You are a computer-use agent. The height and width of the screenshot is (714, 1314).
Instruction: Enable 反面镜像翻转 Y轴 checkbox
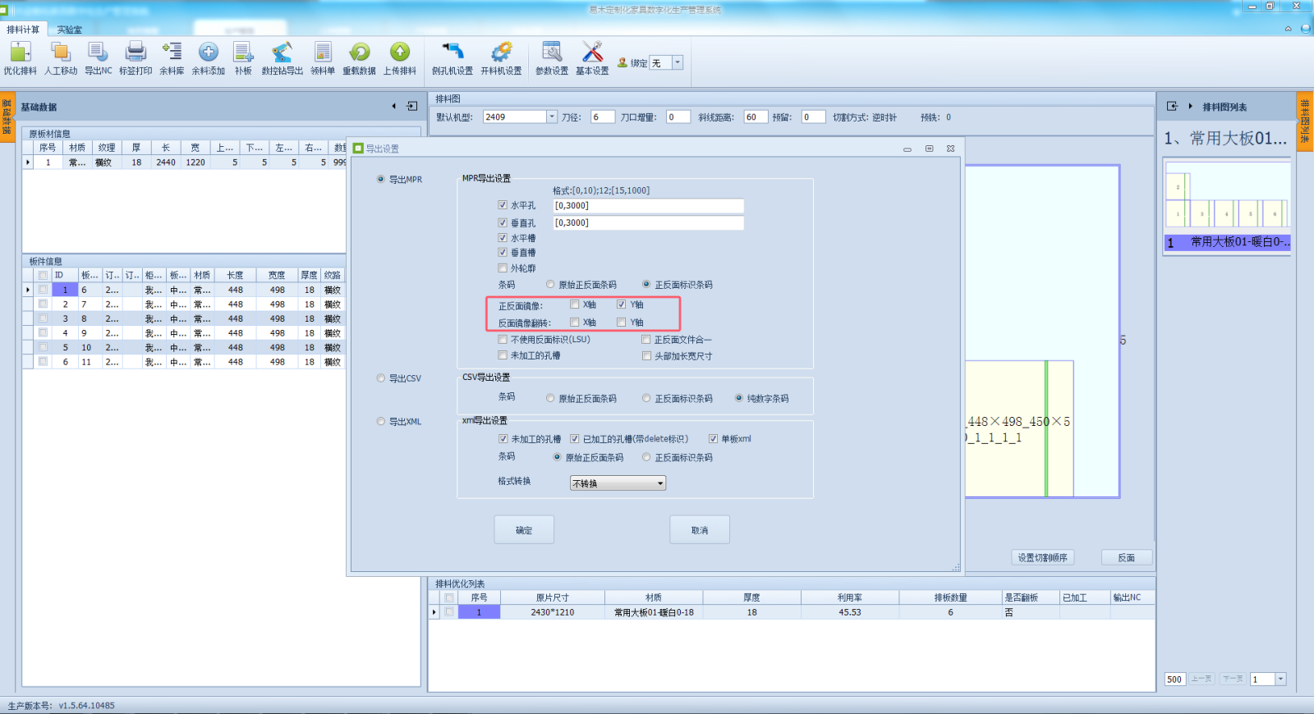pyautogui.click(x=622, y=323)
